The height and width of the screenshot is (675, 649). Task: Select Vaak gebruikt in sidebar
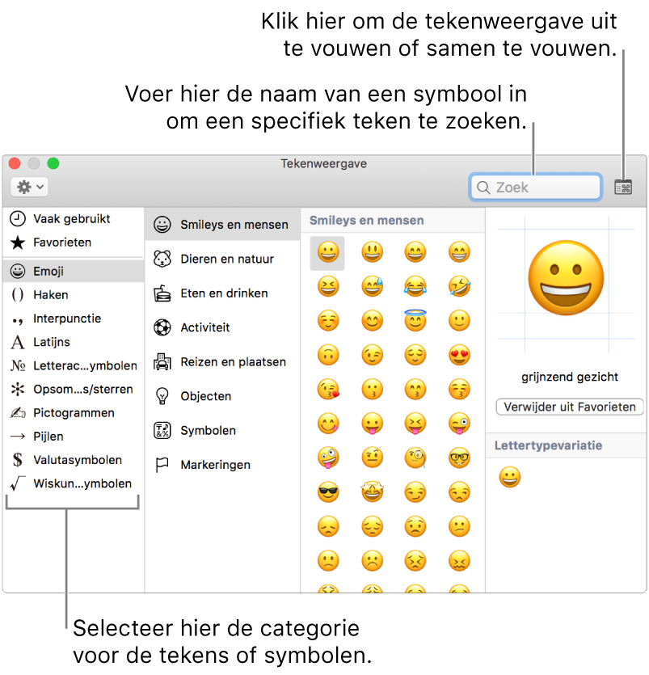tap(72, 219)
